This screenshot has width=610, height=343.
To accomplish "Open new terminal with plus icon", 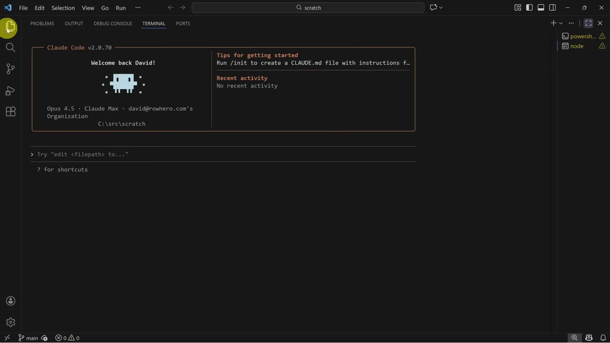I will pos(553,23).
